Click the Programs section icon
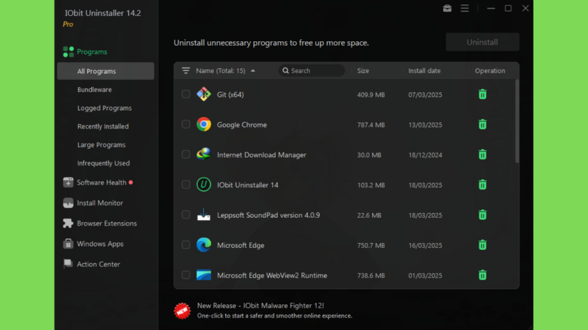Viewport: 588px width, 330px height. click(x=68, y=52)
